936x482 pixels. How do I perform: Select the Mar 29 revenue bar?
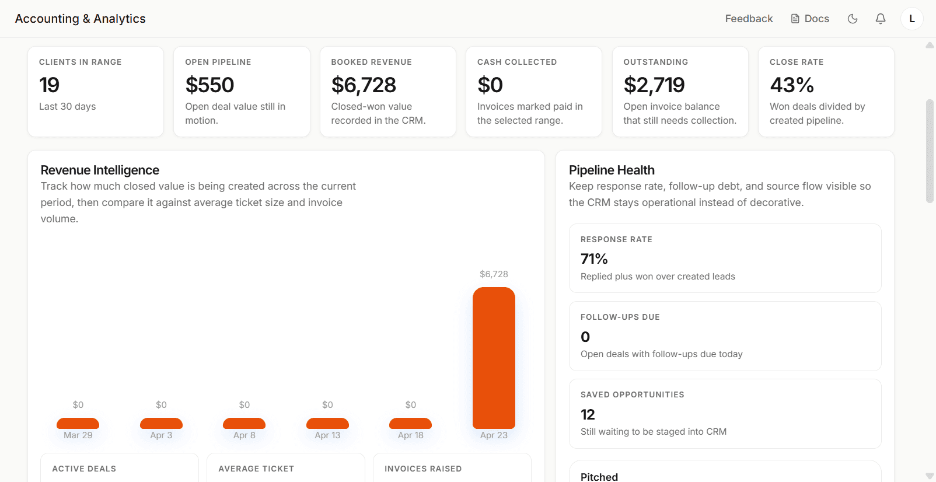[78, 424]
